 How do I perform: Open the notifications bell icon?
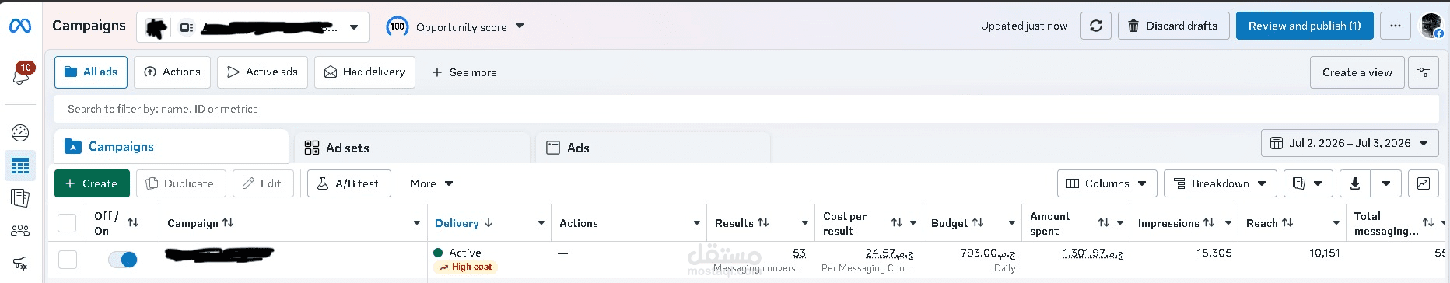pyautogui.click(x=20, y=75)
